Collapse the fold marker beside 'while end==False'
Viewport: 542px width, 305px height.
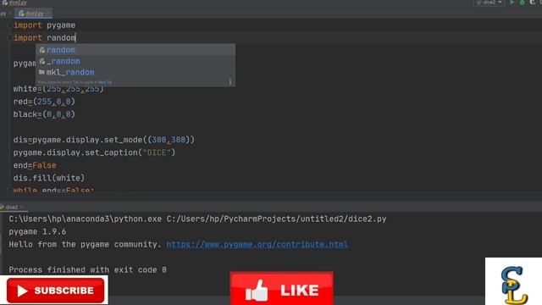10,190
